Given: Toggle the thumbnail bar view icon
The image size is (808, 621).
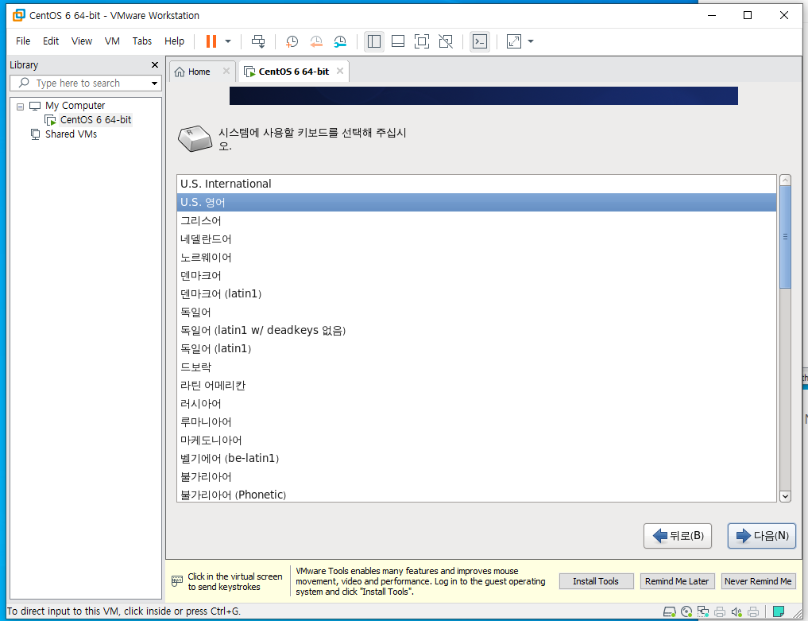Looking at the screenshot, I should 398,41.
